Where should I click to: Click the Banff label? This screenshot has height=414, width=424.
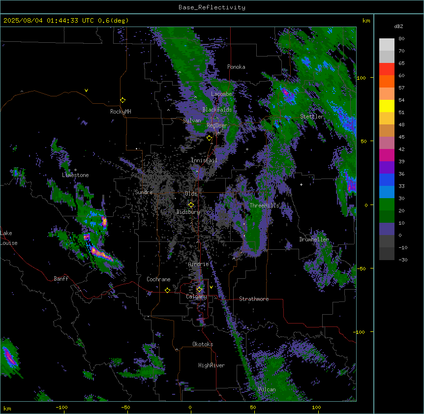[x=61, y=279]
